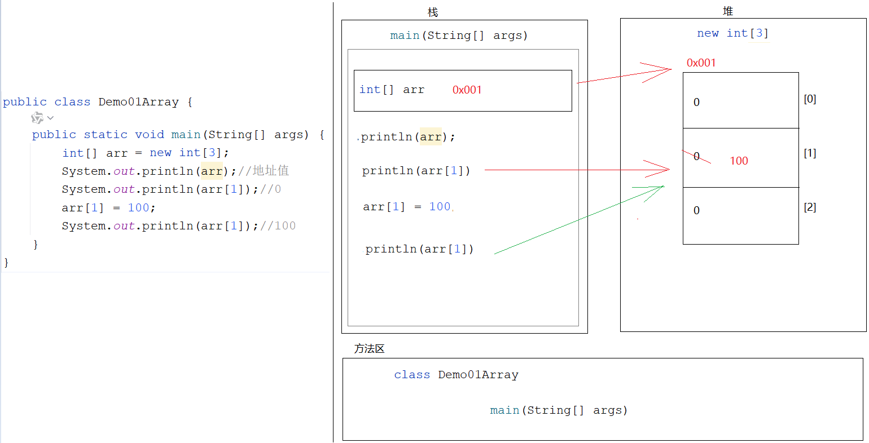869x443 pixels.
Task: Click highlighted arr in stack println statement
Action: [x=431, y=137]
